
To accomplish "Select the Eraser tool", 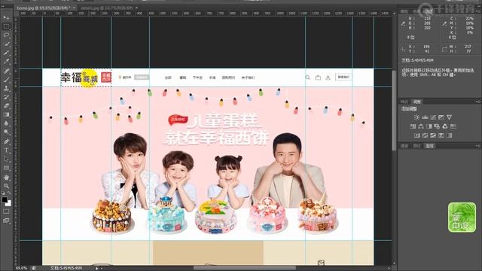I will tap(6, 105).
